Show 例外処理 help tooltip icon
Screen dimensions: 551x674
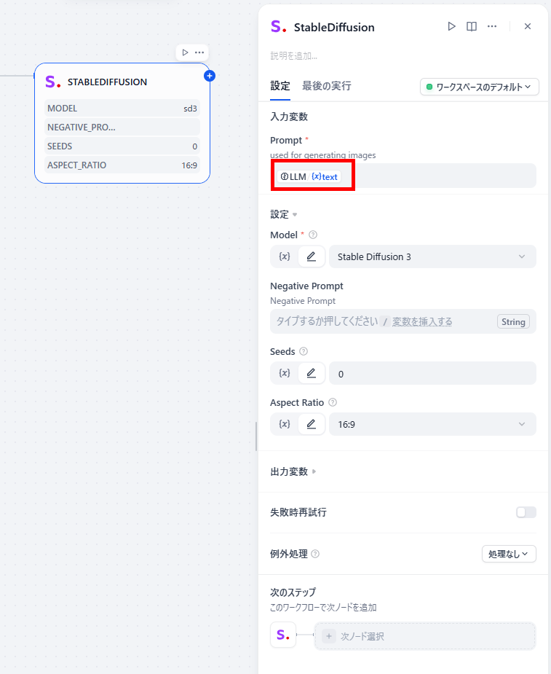pos(315,554)
